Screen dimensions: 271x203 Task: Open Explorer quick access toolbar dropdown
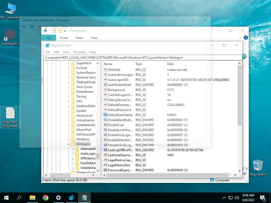click(65, 31)
